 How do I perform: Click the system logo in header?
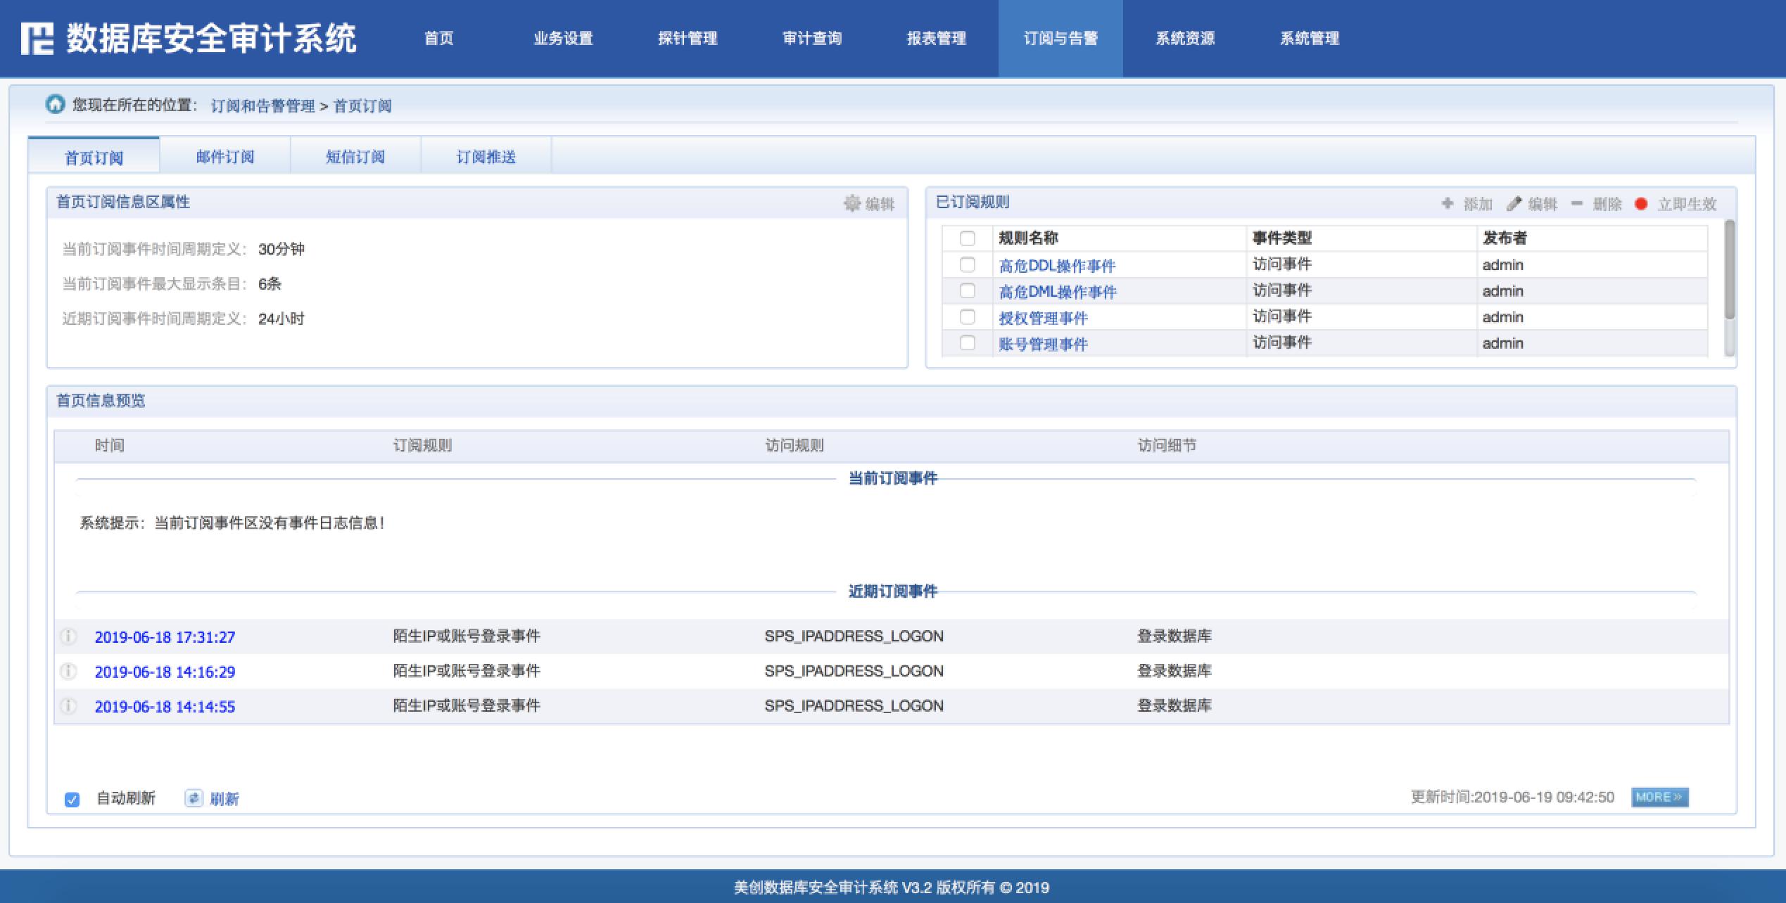coord(37,38)
